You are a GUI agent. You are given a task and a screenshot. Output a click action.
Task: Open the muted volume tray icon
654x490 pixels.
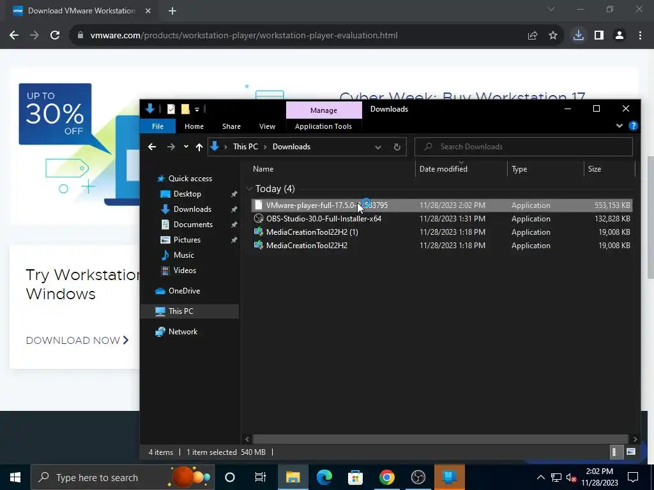point(571,477)
